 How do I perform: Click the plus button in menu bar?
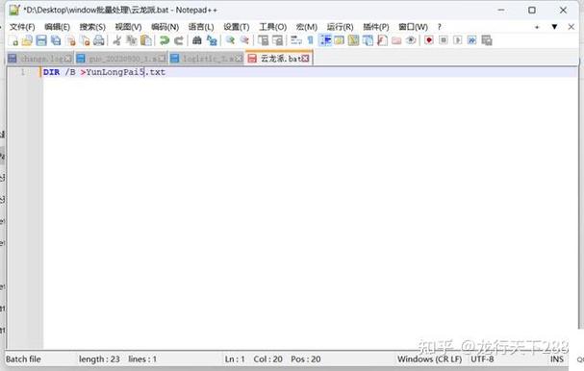(537, 27)
